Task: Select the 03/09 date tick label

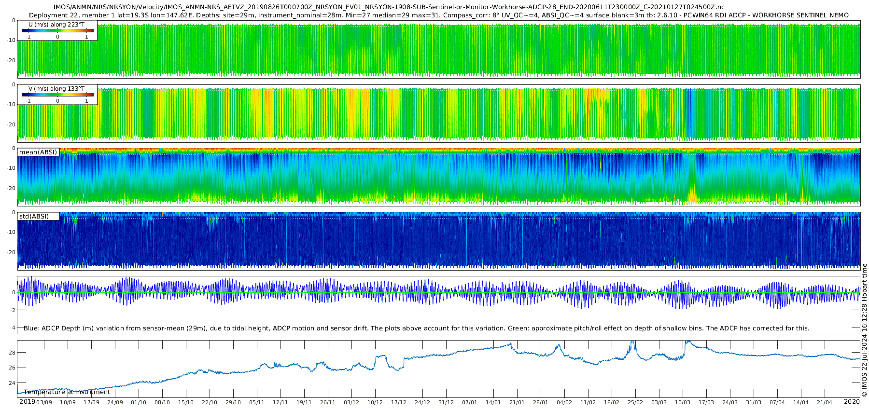Action: (x=44, y=403)
